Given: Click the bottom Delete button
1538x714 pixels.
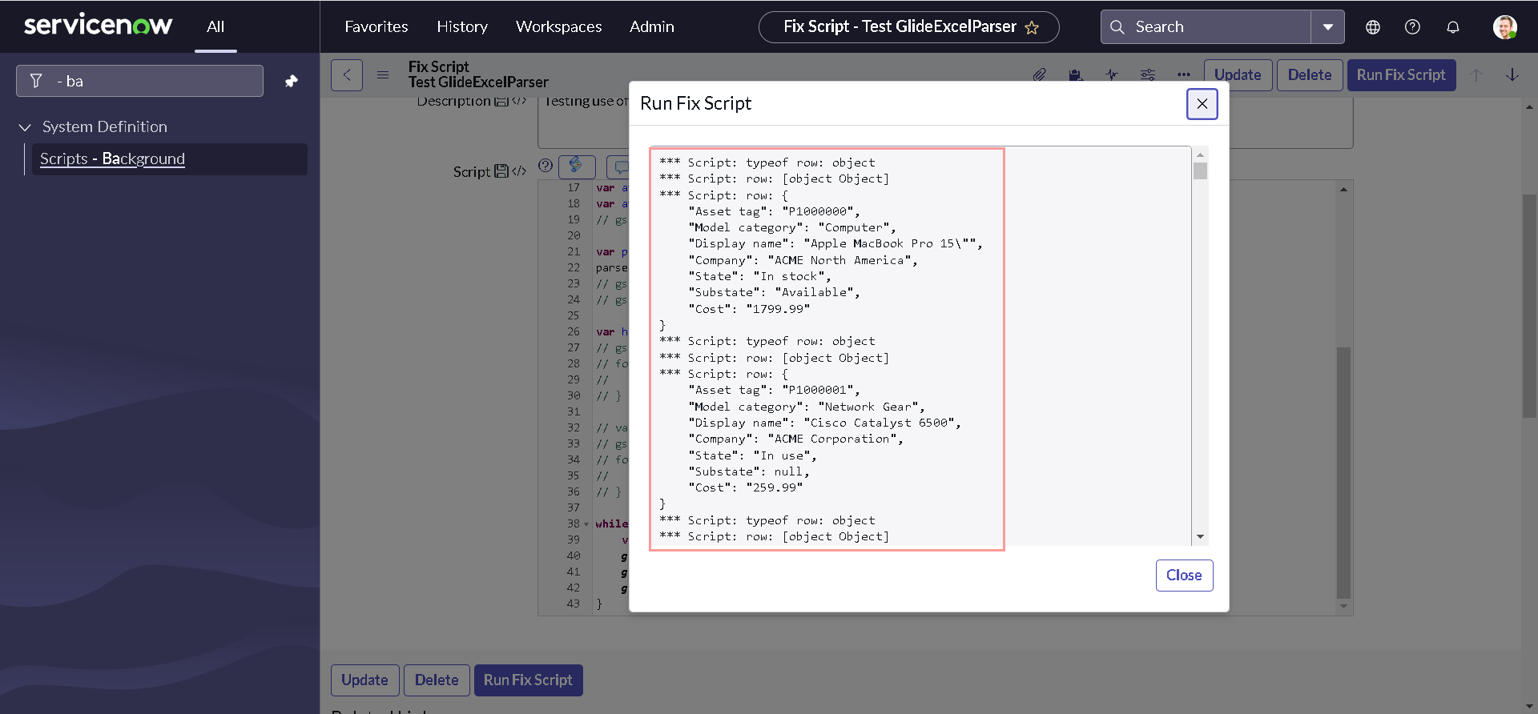Looking at the screenshot, I should (x=437, y=680).
